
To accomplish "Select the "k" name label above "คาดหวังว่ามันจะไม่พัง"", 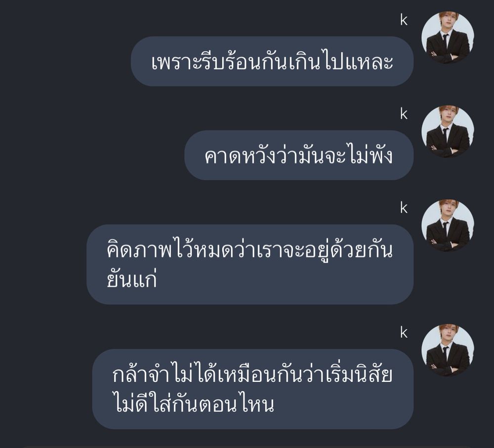I will click(404, 114).
